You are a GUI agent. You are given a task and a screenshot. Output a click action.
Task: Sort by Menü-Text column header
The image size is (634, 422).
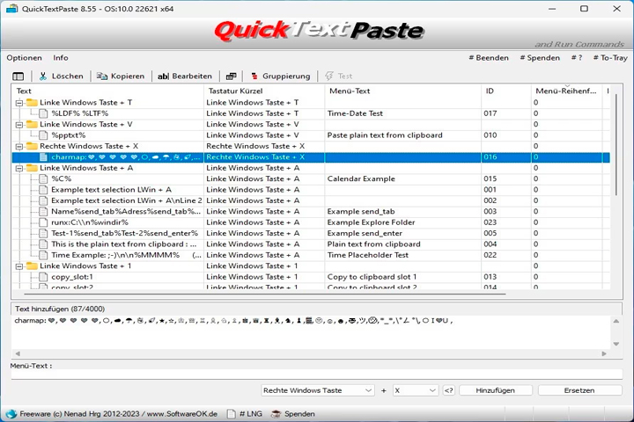tap(402, 91)
